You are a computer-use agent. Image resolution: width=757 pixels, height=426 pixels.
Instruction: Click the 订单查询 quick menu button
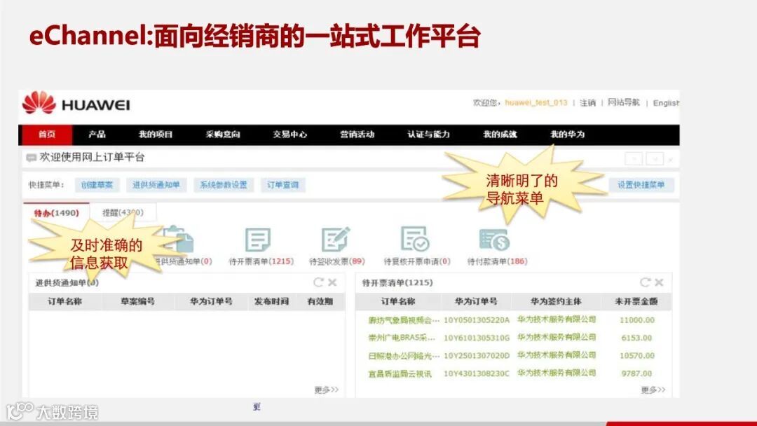283,185
